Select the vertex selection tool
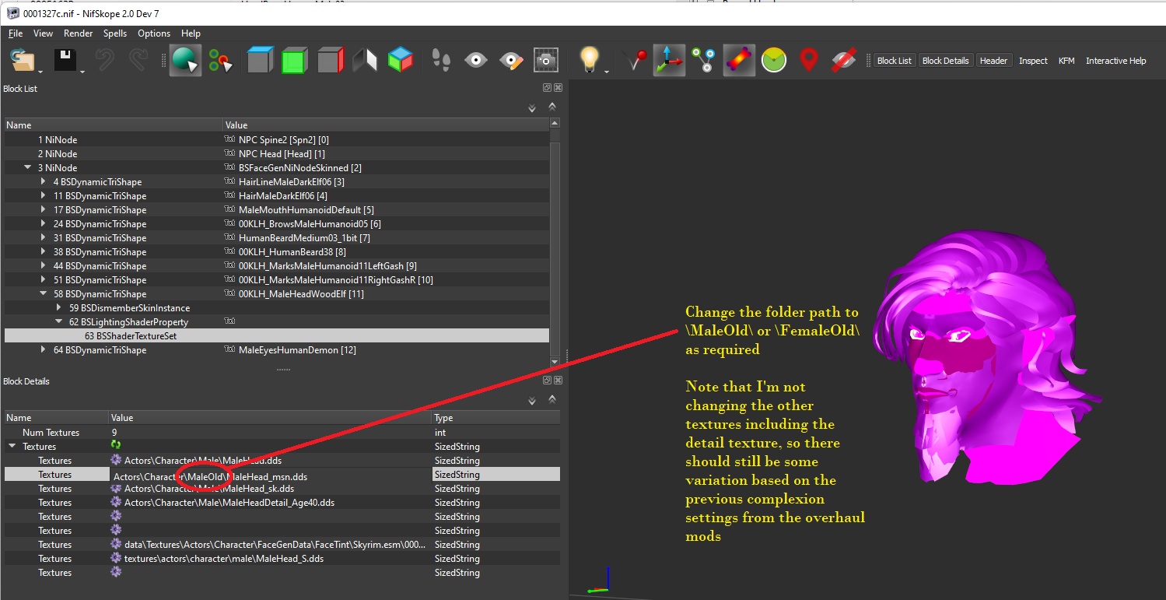Screen dimensions: 1166x600 [x=220, y=61]
